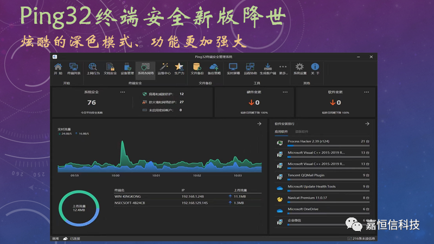Click the Ping32 app logo in title bar
This screenshot has width=434, height=244.
coord(55,57)
